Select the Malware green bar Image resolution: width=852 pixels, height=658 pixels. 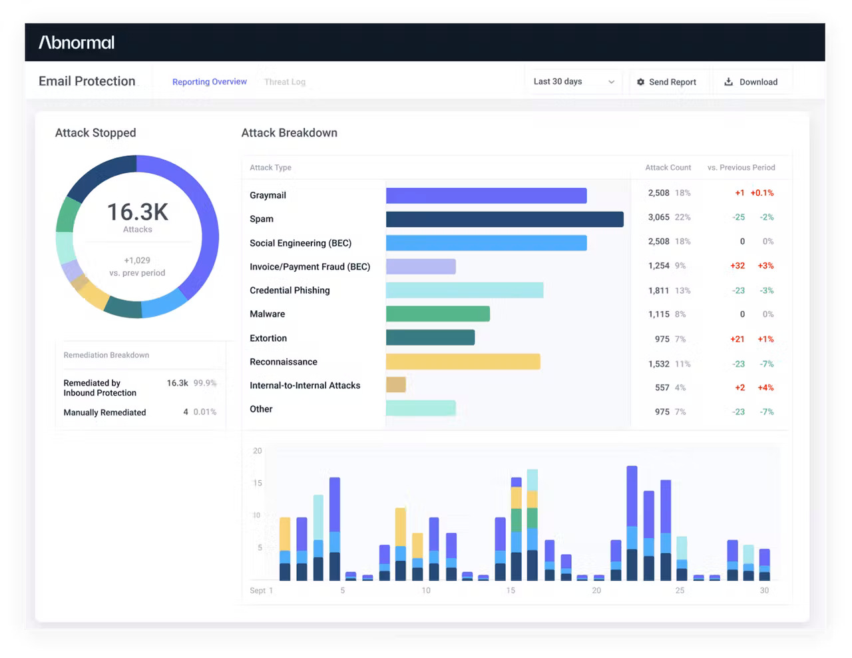pos(437,314)
